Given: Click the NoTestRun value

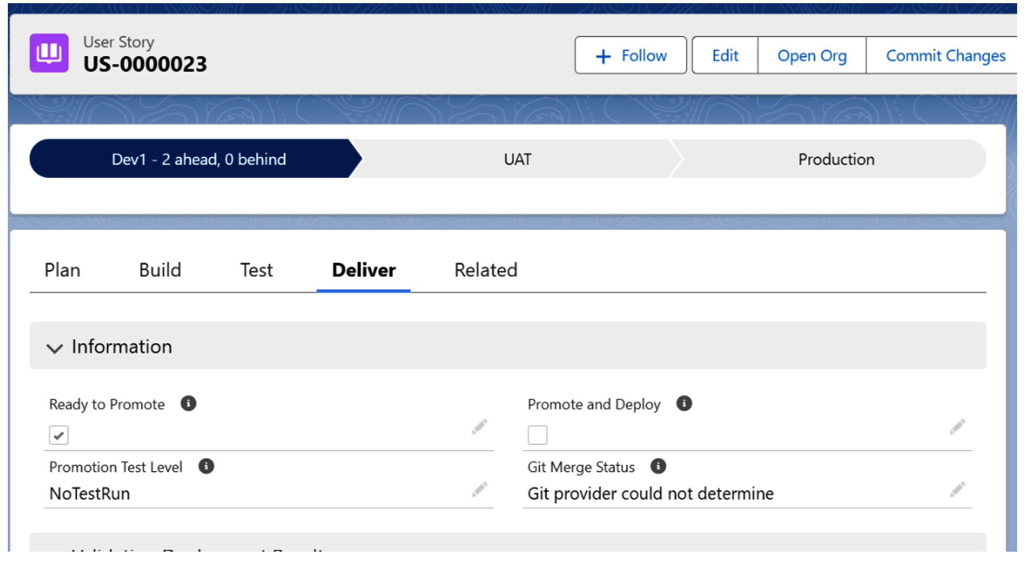Looking at the screenshot, I should 89,494.
